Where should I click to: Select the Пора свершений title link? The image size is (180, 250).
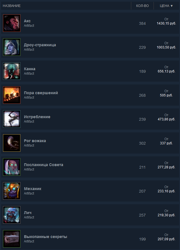(41, 93)
